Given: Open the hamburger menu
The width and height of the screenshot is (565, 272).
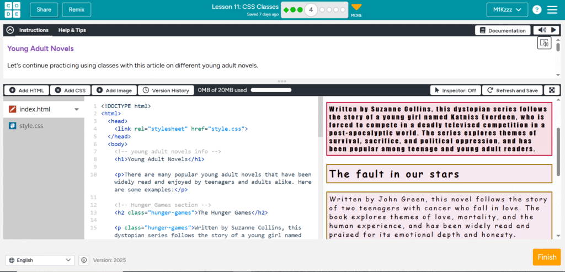Looking at the screenshot, I should (x=552, y=9).
